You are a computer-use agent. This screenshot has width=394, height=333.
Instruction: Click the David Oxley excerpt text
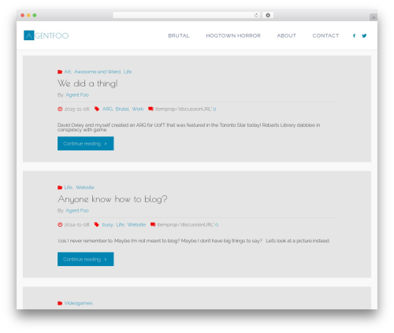188,128
